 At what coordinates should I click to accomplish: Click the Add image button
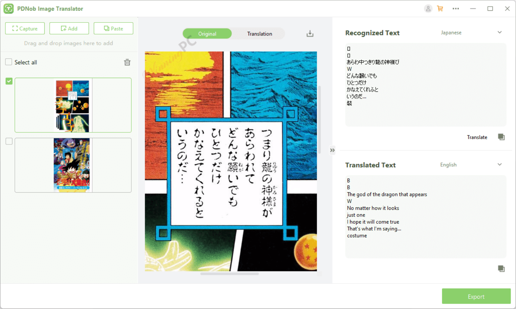(x=69, y=28)
